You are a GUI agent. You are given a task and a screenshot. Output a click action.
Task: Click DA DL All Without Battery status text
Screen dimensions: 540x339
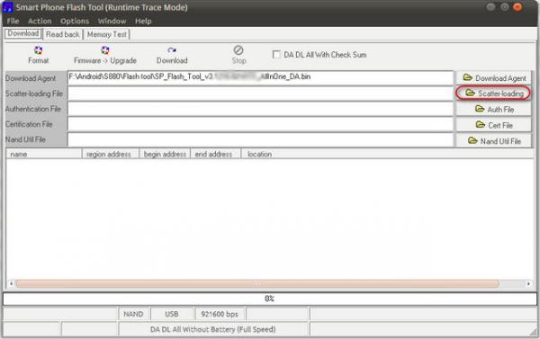(213, 329)
